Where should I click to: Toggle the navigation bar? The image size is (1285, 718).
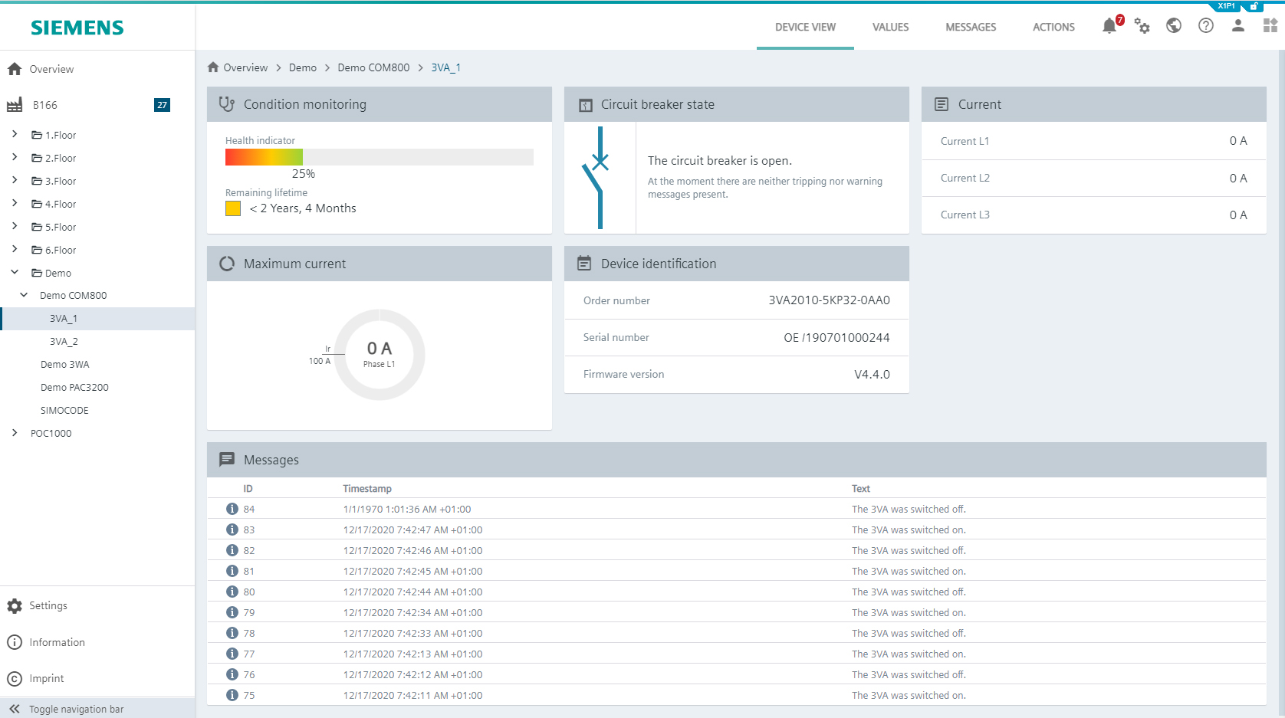coord(97,709)
